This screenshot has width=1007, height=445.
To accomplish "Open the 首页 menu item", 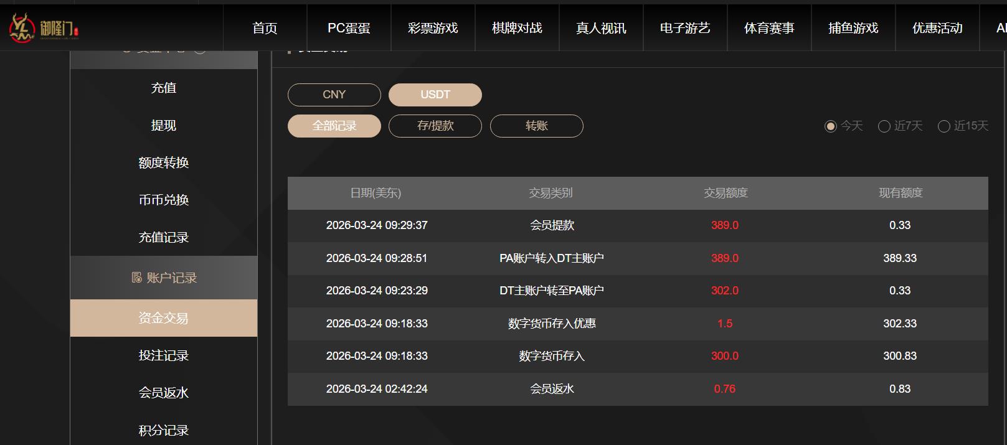I will coord(265,27).
